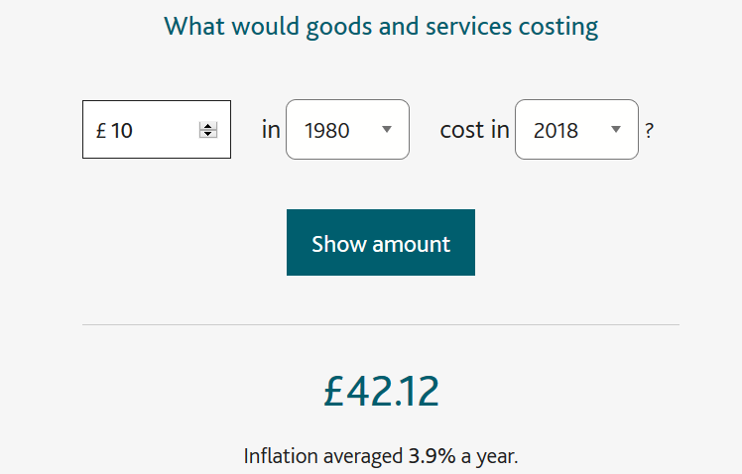The height and width of the screenshot is (474, 742).
Task: Click the word 'Inflation' in the result text
Action: coord(283,457)
